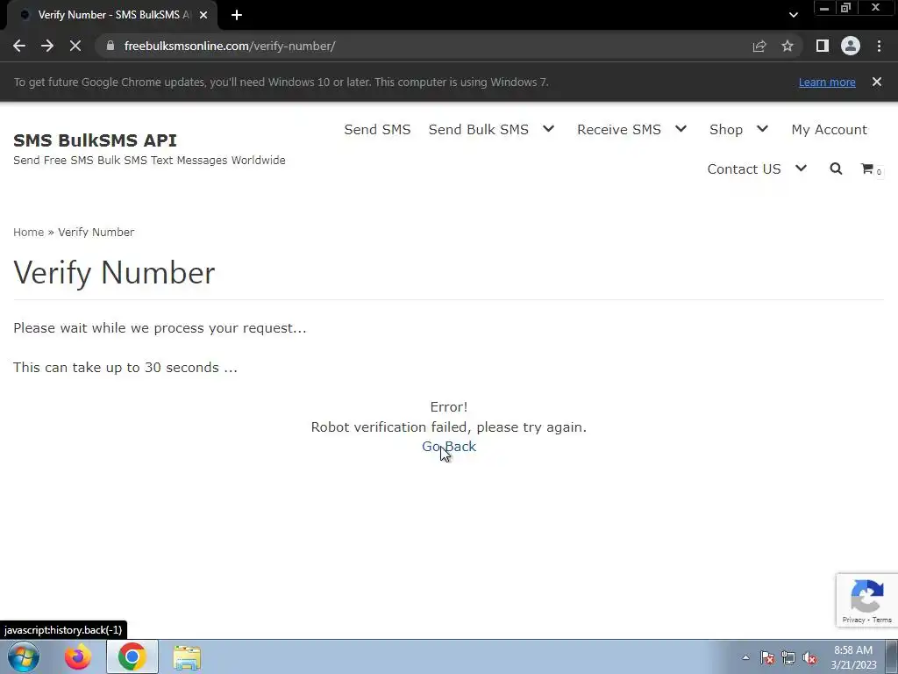Screen dimensions: 898x674
Task: Open the Shop menu item
Action: pyautogui.click(x=726, y=130)
